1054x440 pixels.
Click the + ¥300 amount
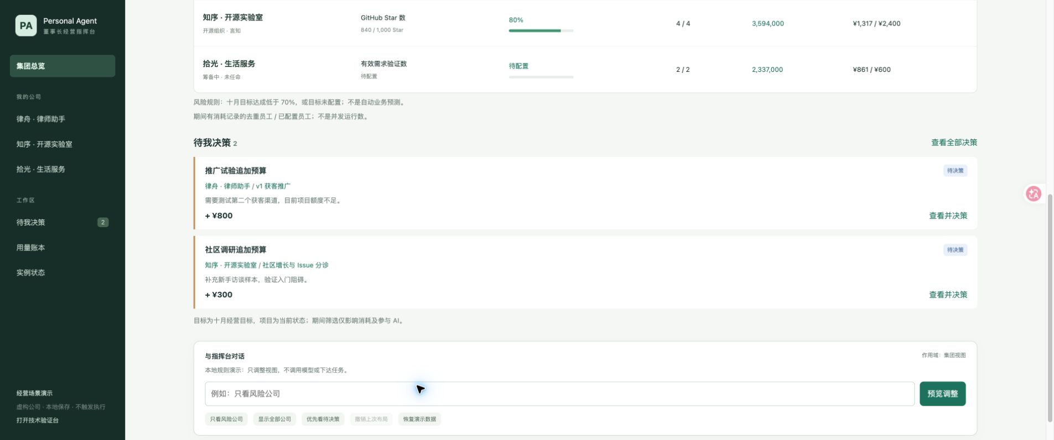click(x=219, y=295)
